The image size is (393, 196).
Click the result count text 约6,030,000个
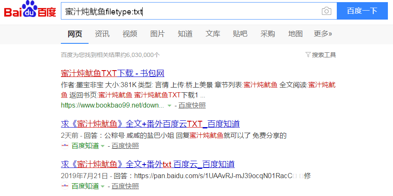[x=110, y=55]
